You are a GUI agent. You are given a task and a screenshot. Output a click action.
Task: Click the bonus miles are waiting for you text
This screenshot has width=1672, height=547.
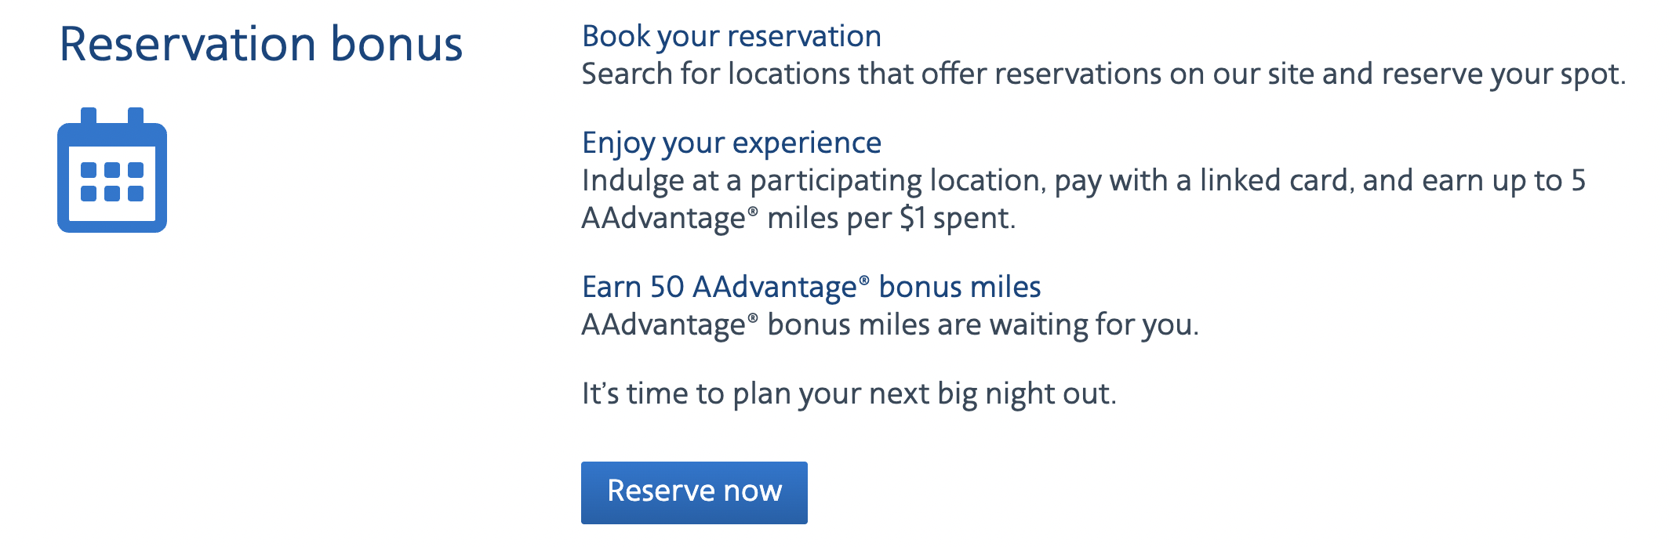click(x=890, y=325)
